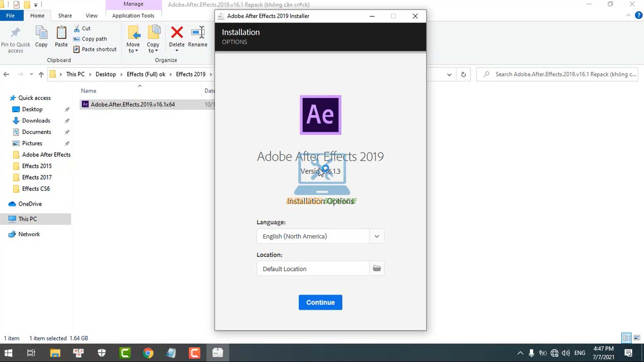Open Google Chrome from the taskbar

[x=148, y=353]
